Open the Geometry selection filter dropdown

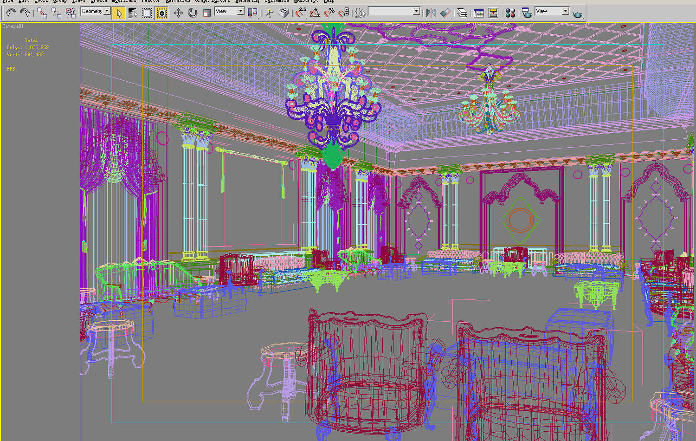[105, 11]
